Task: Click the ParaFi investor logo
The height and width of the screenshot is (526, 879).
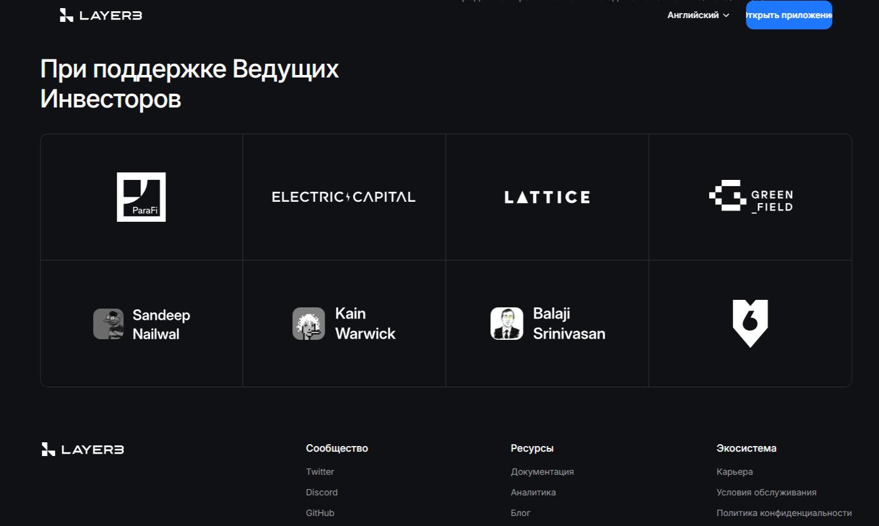Action: tap(141, 197)
